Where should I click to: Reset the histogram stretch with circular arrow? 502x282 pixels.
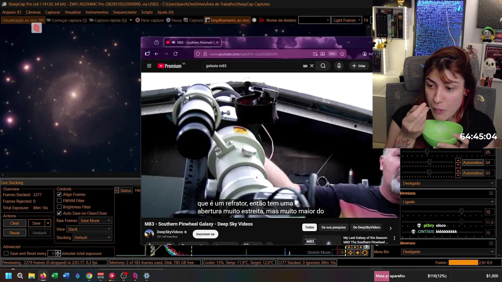[365, 253]
